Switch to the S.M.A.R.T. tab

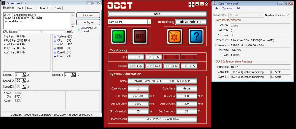point(44,8)
